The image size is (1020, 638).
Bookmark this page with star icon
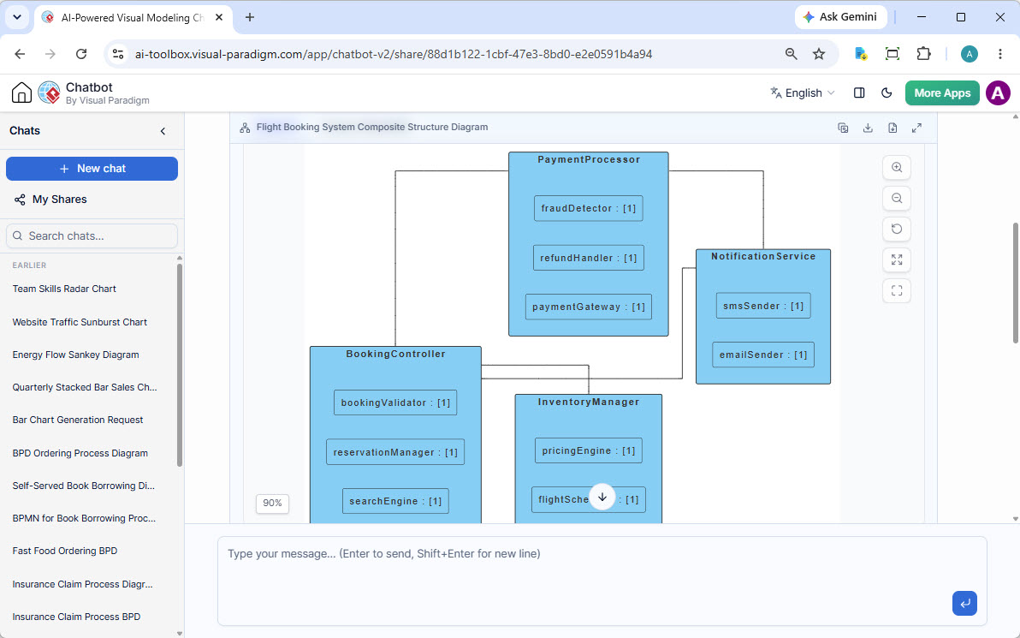tap(819, 54)
